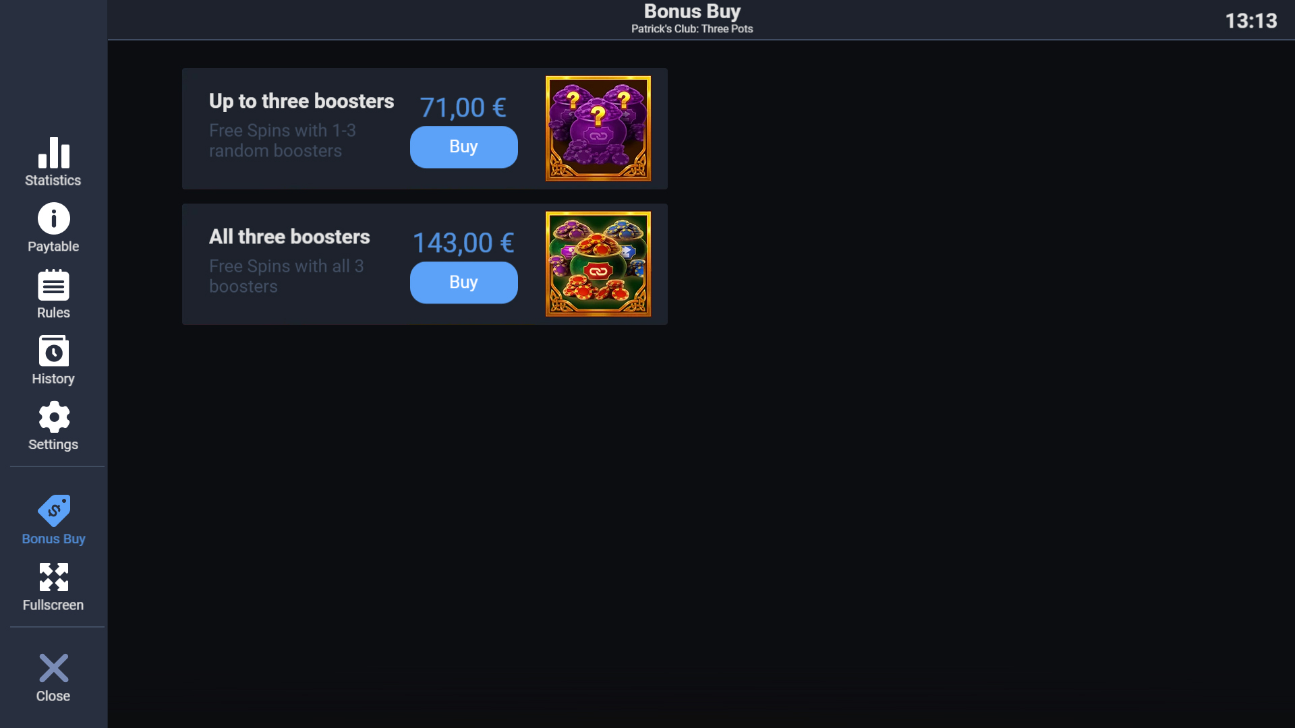Select the 'Up to three boosters' title
This screenshot has height=728, width=1295.
[301, 101]
